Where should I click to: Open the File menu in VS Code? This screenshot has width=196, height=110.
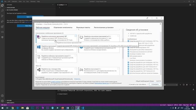click(5, 2)
